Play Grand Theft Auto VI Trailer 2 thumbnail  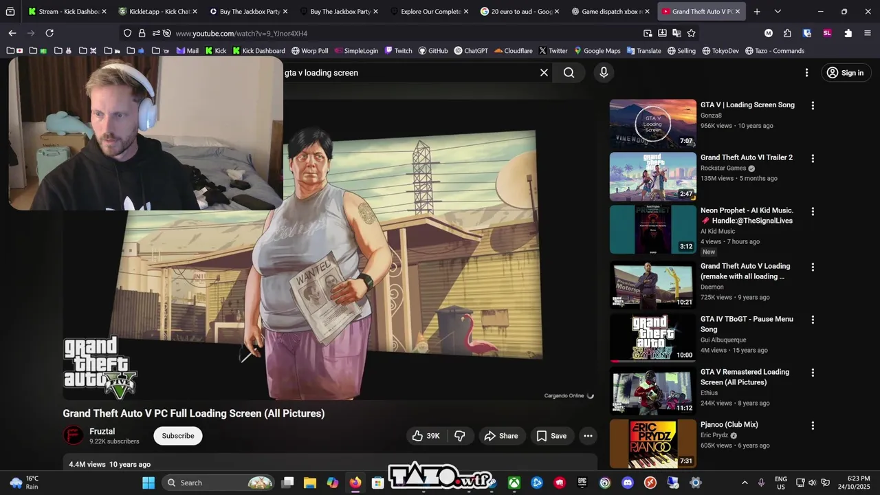[x=652, y=176]
